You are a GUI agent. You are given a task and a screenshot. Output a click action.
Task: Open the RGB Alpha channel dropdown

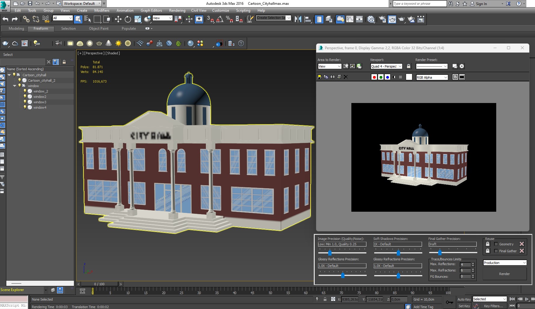point(432,77)
